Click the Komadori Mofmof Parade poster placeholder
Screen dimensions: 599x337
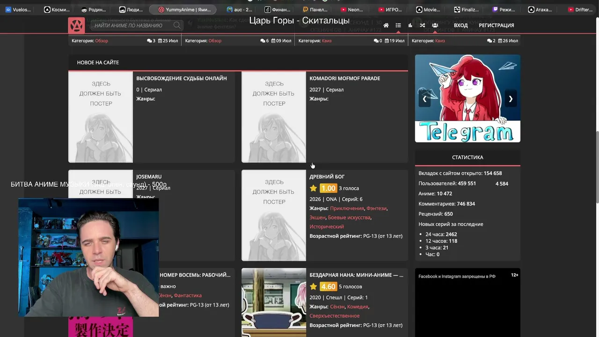pyautogui.click(x=274, y=117)
